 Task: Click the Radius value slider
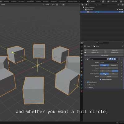tap(109, 77)
